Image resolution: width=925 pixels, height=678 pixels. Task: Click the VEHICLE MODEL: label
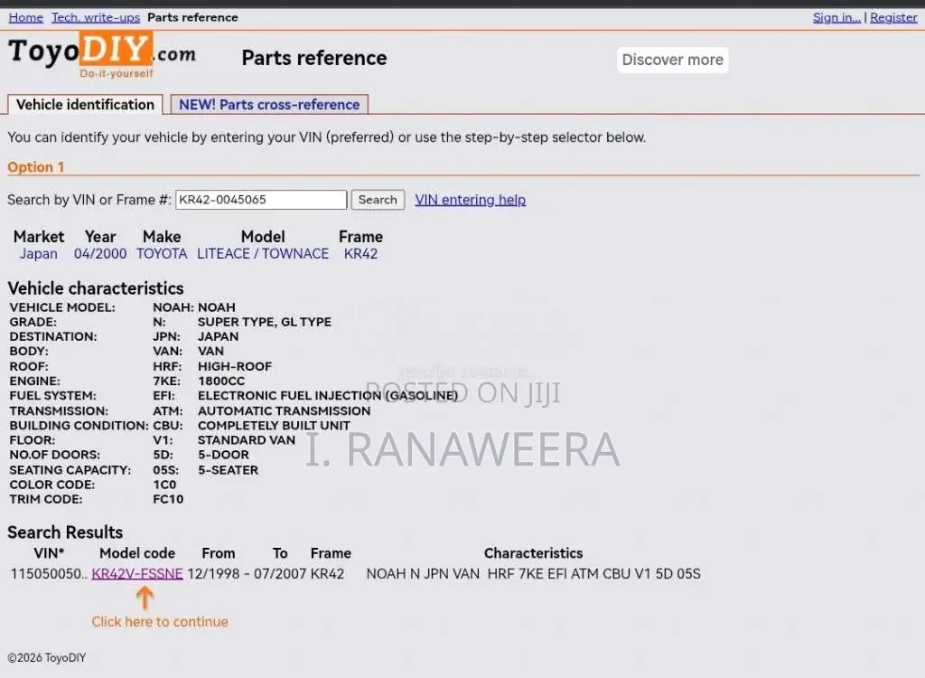pos(62,307)
